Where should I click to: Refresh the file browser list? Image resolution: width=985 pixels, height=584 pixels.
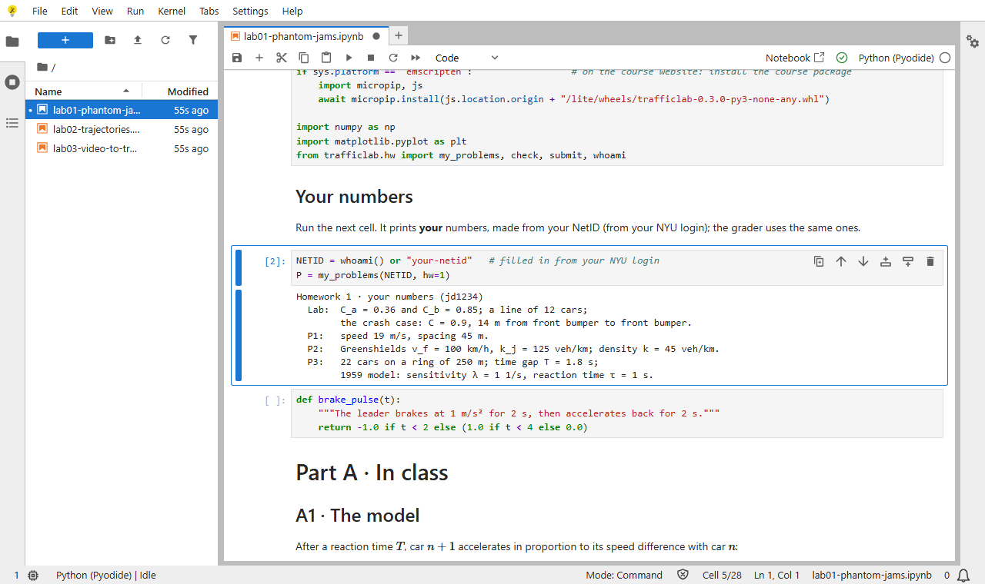coord(165,40)
